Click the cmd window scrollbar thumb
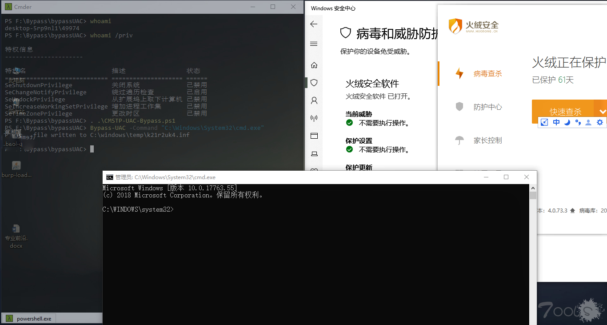Viewport: 607px width, 325px height. (x=533, y=196)
